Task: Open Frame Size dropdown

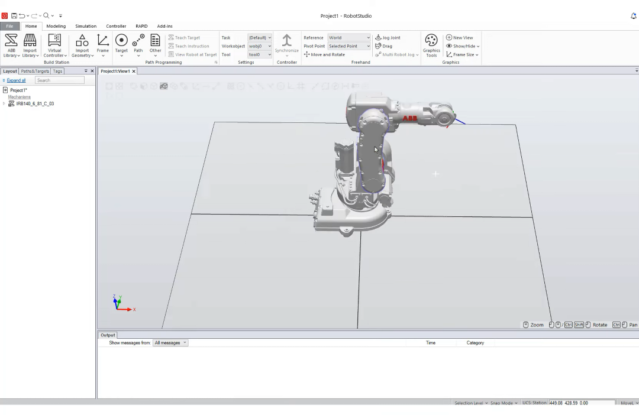Action: (x=462, y=54)
